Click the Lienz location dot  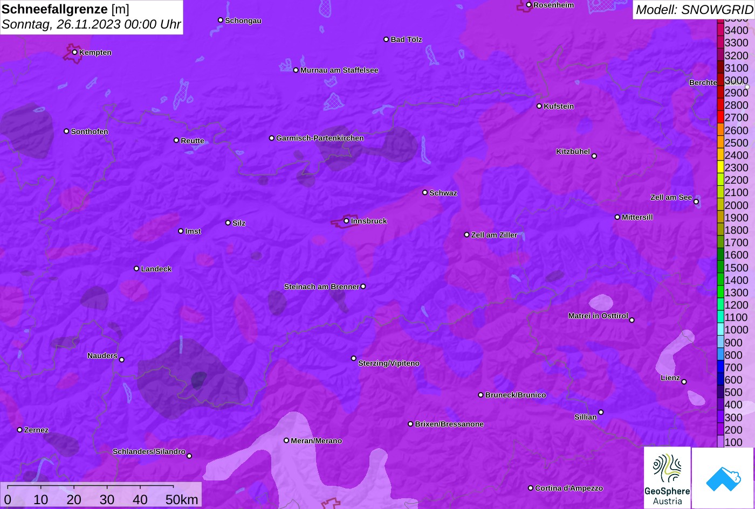coord(684,382)
